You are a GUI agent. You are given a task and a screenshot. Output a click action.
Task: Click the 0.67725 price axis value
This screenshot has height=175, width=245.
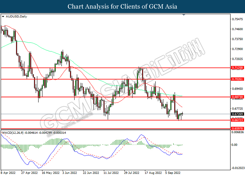238,108
